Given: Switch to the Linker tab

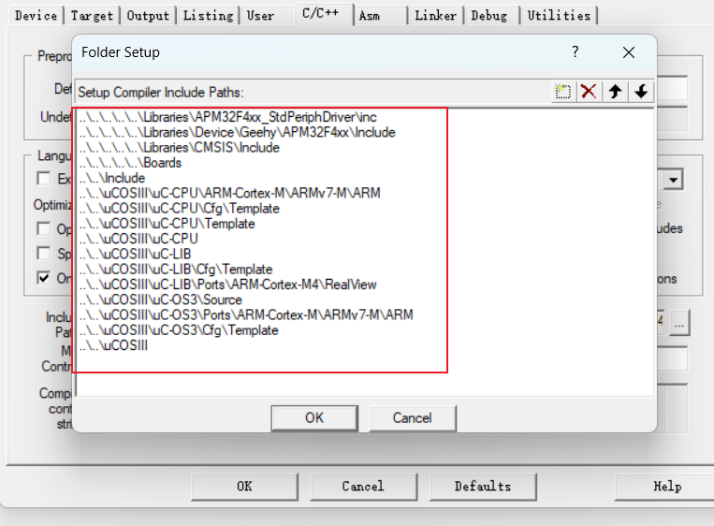Looking at the screenshot, I should [436, 16].
